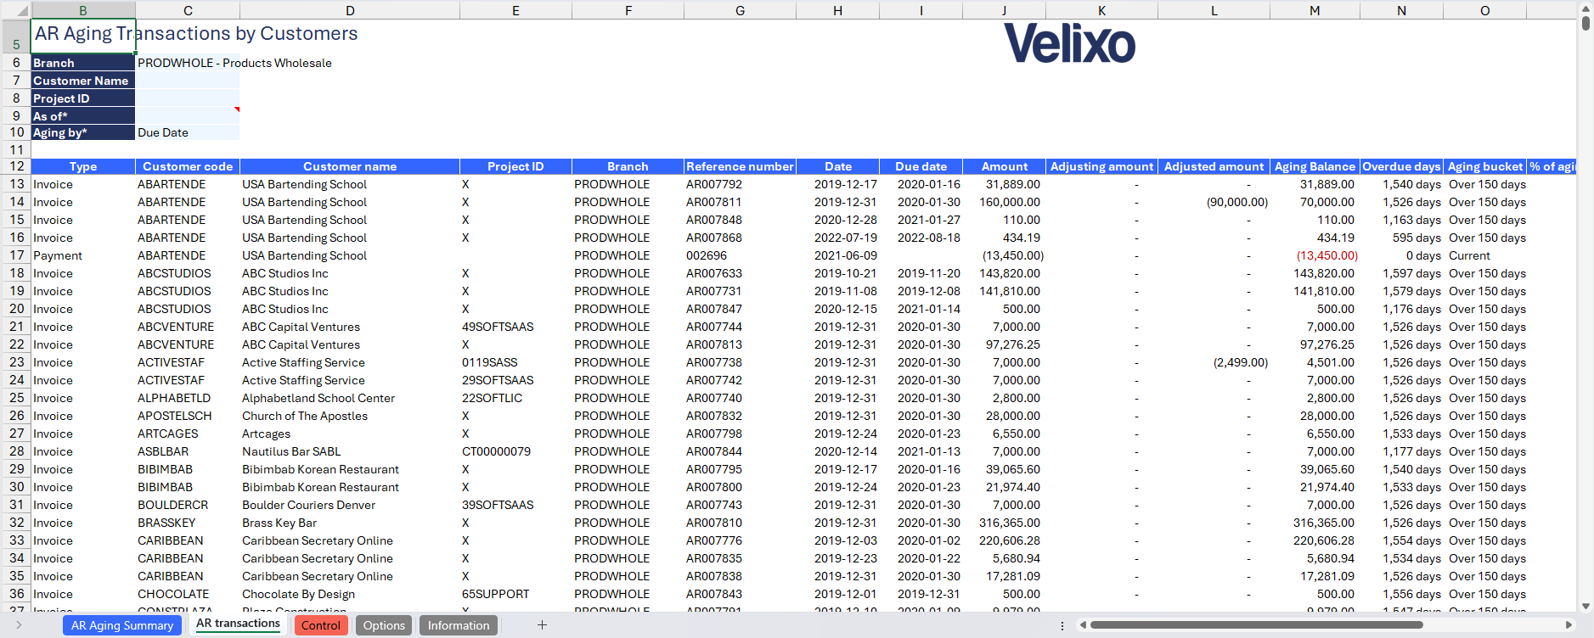Switch to the Control sheet tab

[x=320, y=625]
